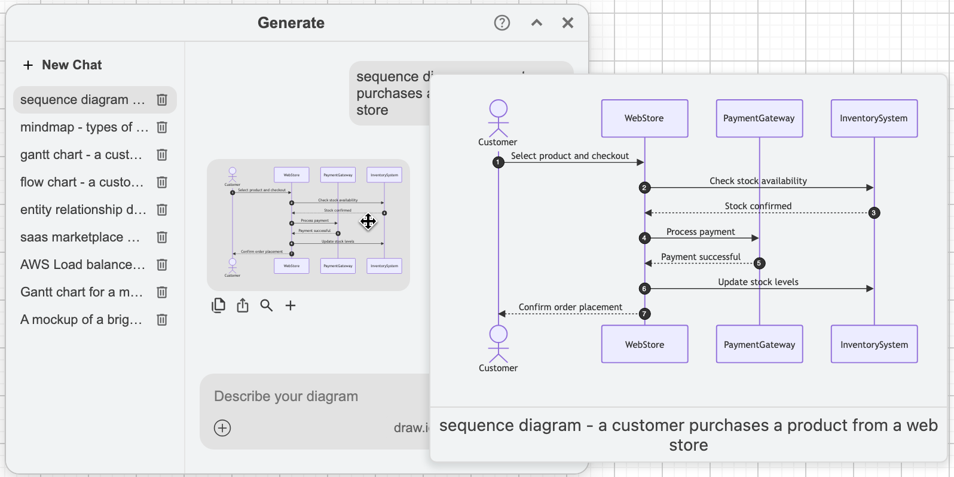Click the preview caption "sequence diagram - a customer purchases"
954x477 pixels.
click(x=689, y=435)
